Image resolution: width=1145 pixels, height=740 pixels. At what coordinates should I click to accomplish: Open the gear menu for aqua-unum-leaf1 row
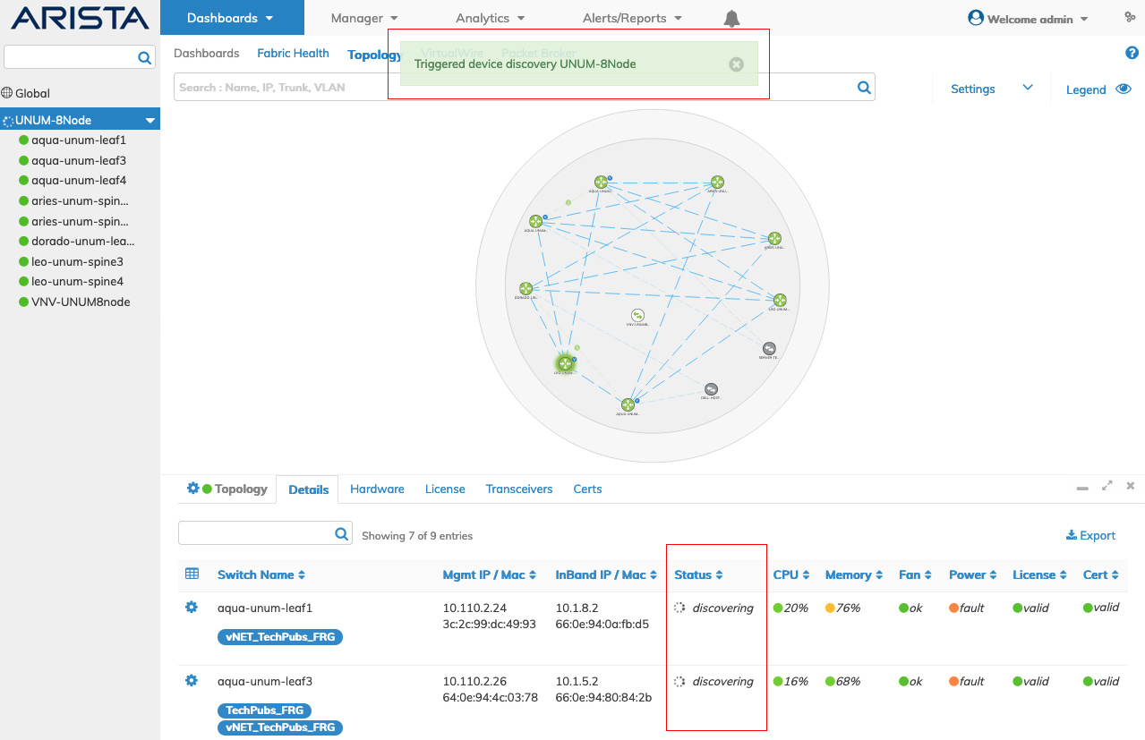point(191,608)
